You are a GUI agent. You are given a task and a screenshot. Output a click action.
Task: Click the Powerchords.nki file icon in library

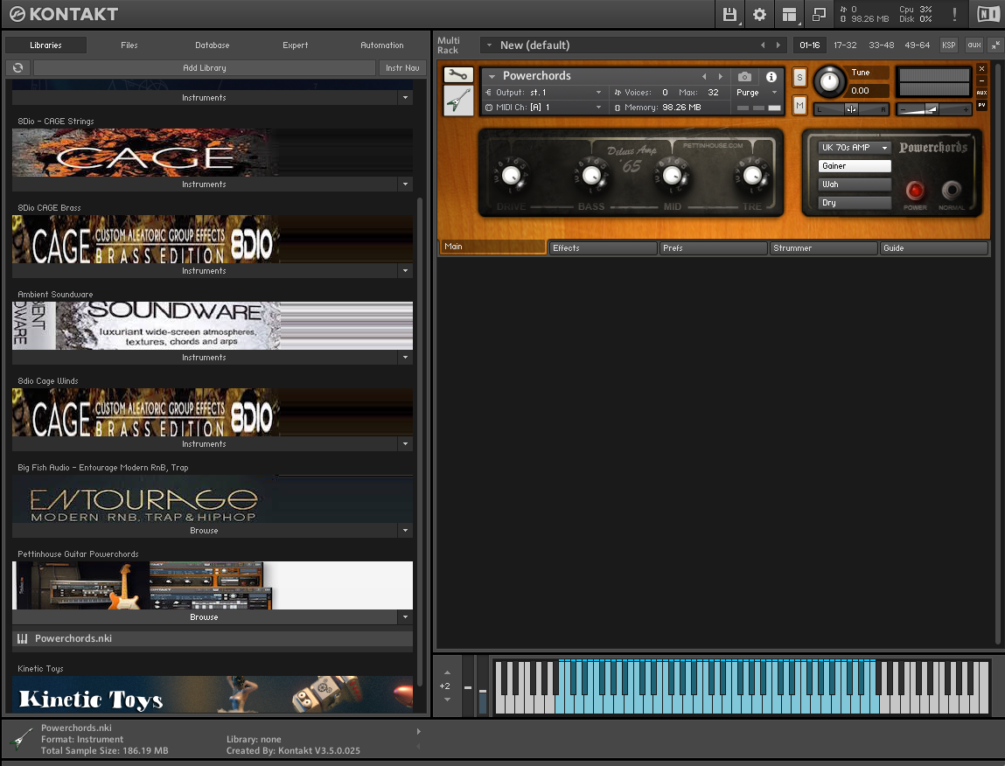coord(23,638)
